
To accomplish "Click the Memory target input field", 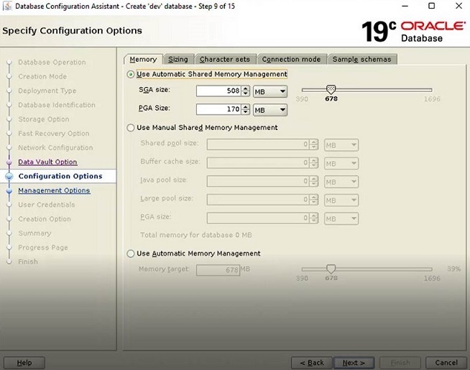I will tap(218, 270).
